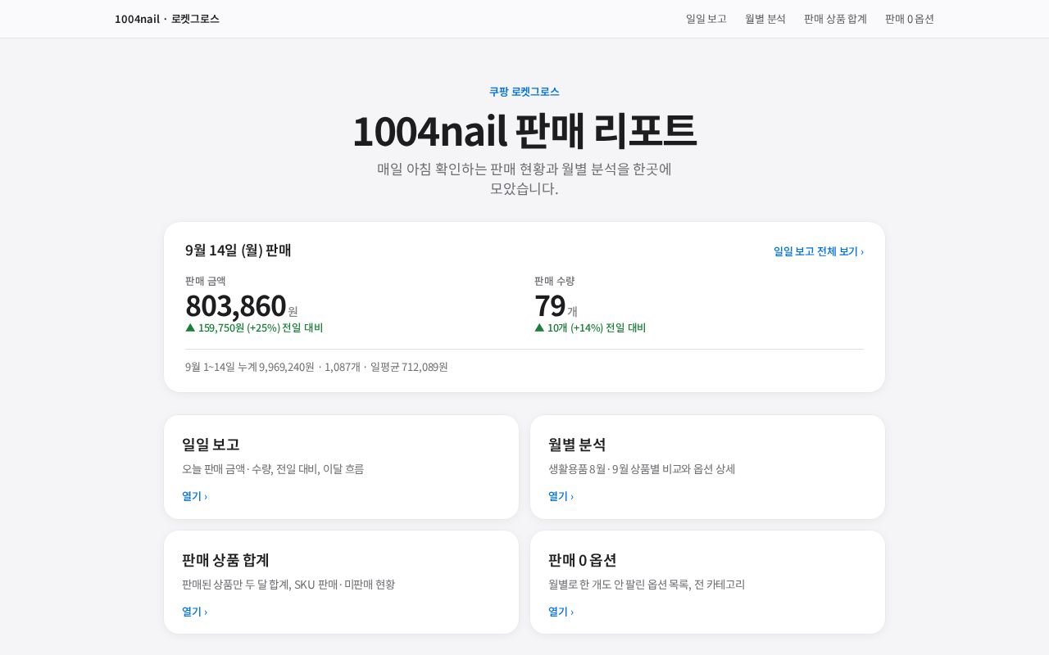1049x655 pixels.
Task: Click the 쿠팡 로켓그로스 label above the title
Action: pos(524,92)
